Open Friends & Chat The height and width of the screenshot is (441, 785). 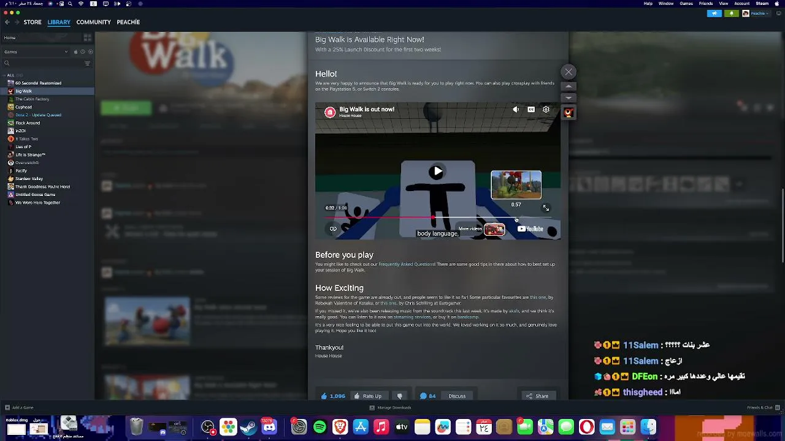coord(762,408)
